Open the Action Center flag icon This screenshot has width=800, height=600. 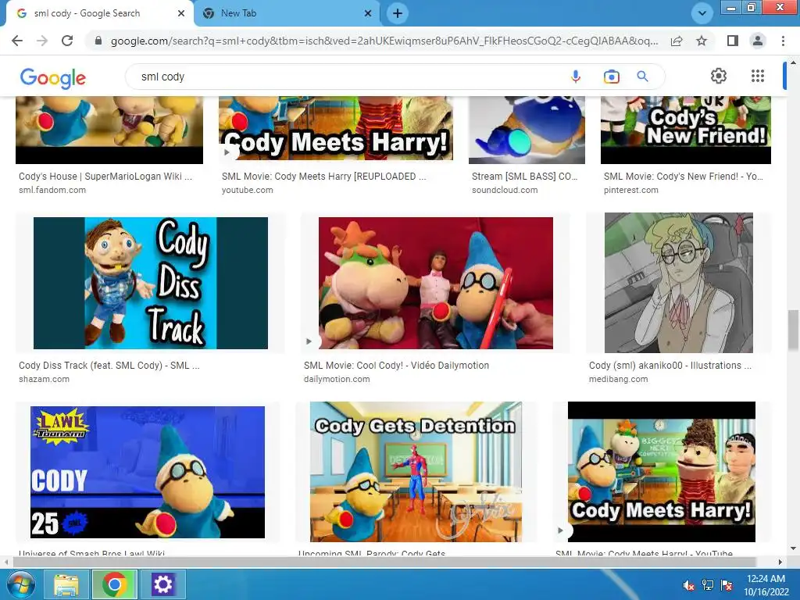point(727,584)
